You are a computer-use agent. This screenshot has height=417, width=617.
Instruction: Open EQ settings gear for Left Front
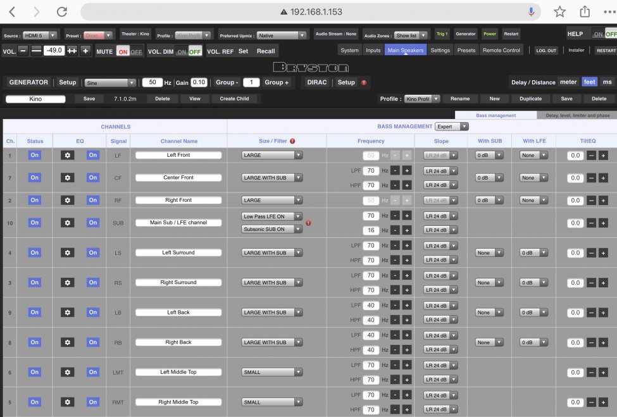pyautogui.click(x=67, y=155)
